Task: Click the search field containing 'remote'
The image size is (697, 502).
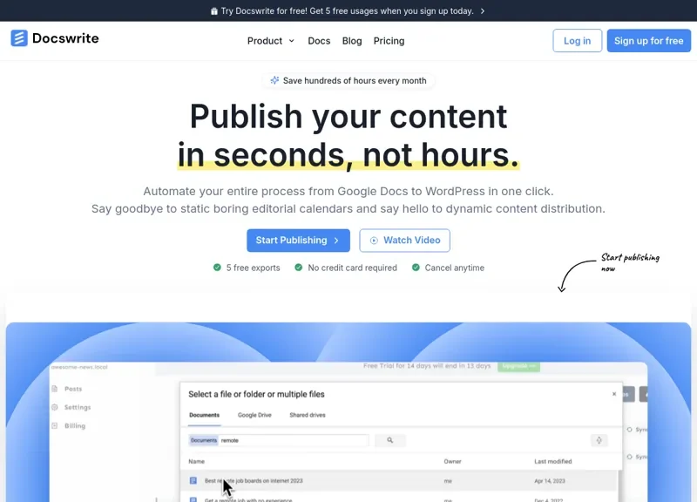Action: tap(279, 440)
